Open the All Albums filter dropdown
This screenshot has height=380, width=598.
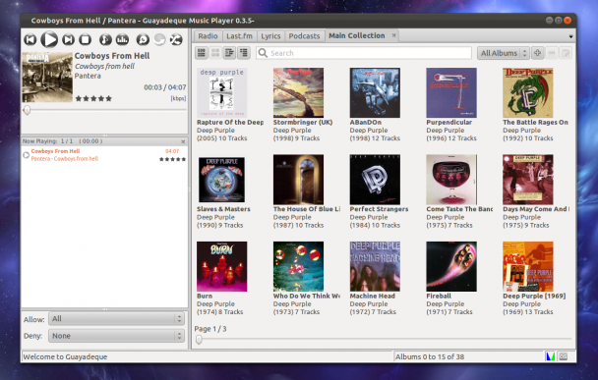pos(503,53)
